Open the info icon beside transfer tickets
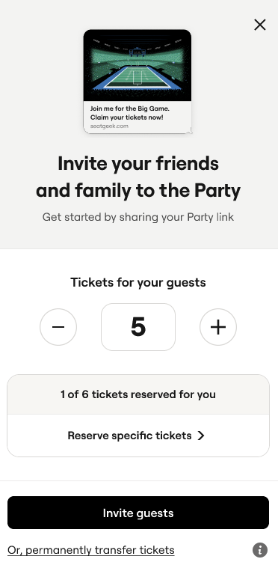Image resolution: width=278 pixels, height=568 pixels. coord(260,550)
